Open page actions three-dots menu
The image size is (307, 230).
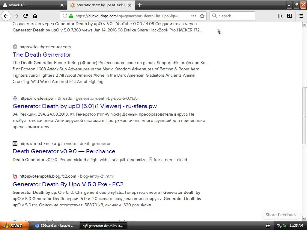(x=193, y=16)
